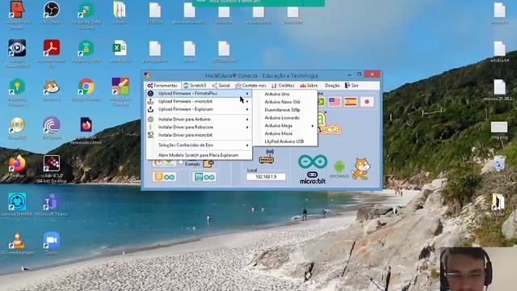
Task: Open BitTorrent desktop shortcut
Action: (52, 128)
